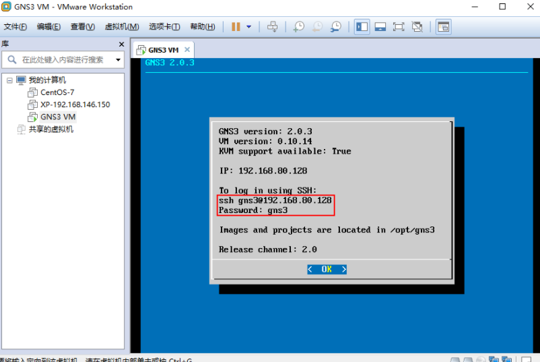Click CD/DVD device icon in status bar
The width and height of the screenshot is (540, 362).
481,359
